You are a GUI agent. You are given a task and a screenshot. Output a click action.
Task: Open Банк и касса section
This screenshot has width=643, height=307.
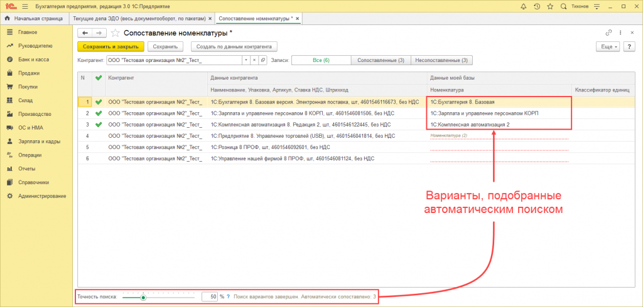click(33, 60)
